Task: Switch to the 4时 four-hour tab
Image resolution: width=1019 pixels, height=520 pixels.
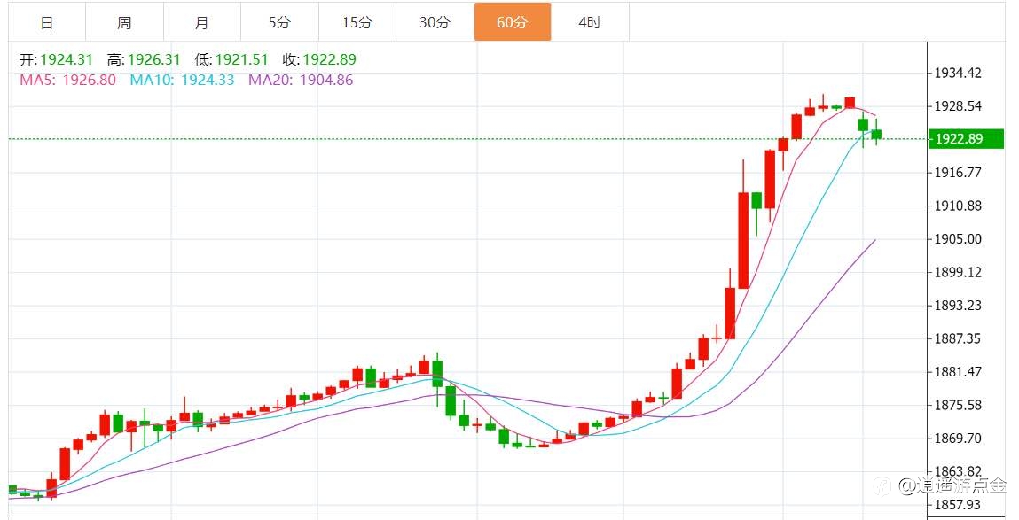Action: 590,22
